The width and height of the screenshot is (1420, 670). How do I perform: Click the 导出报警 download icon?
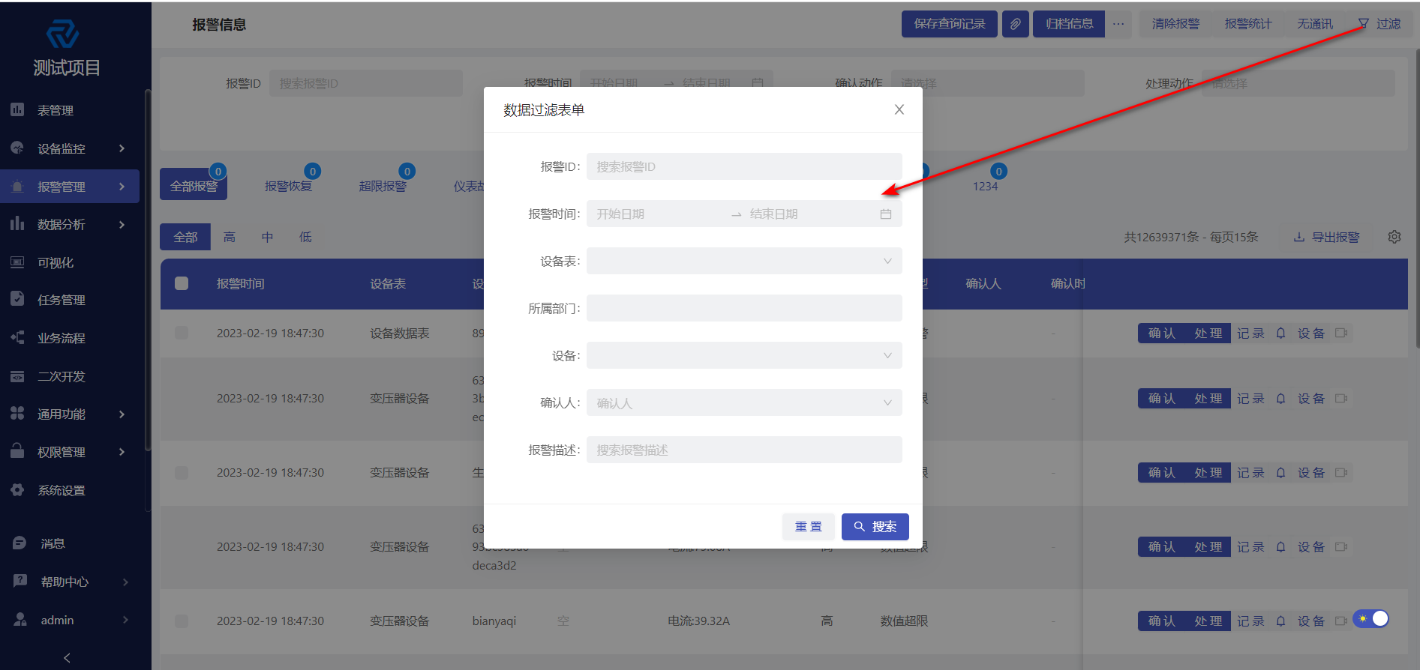(x=1299, y=237)
